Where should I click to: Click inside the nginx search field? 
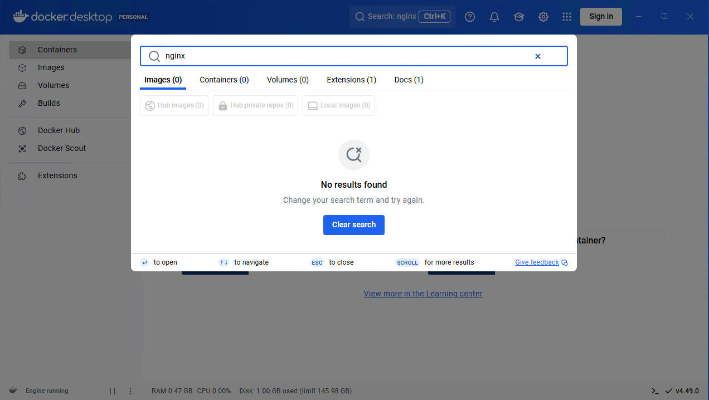coord(346,56)
